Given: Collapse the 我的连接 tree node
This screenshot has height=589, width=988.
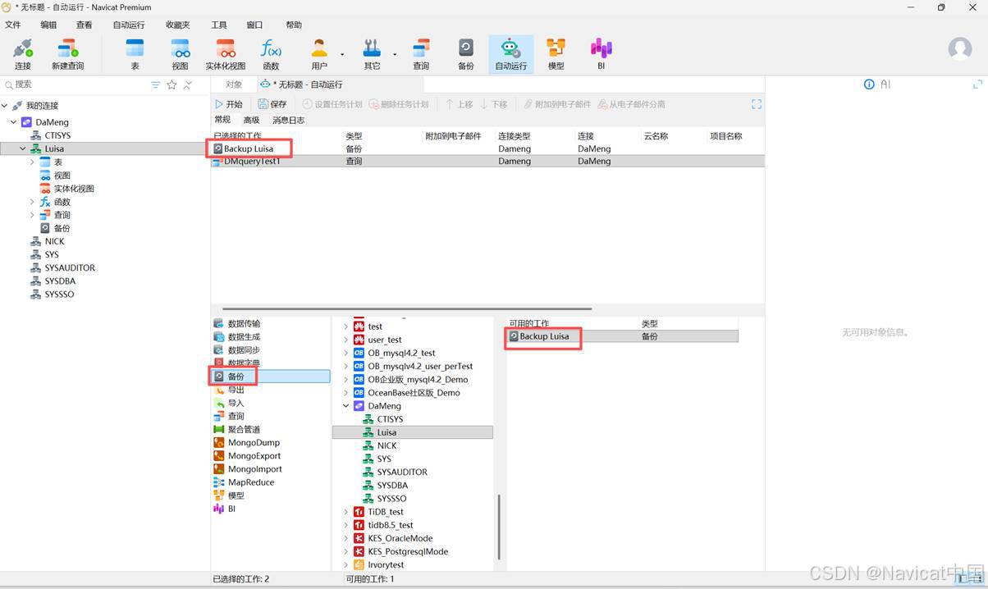Looking at the screenshot, I should tap(5, 106).
